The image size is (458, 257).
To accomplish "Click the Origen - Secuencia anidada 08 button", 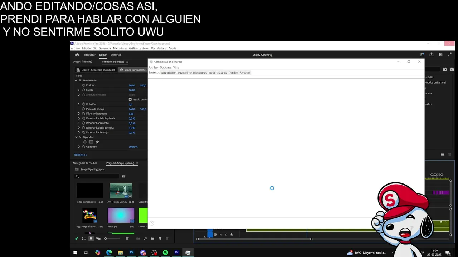I will pos(96,70).
